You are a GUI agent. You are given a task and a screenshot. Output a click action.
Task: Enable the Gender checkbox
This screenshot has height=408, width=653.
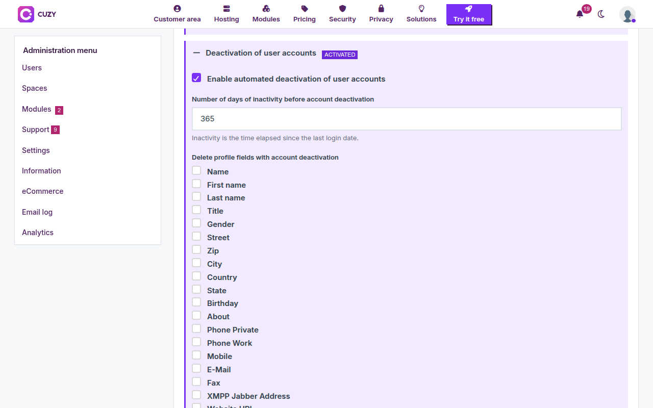click(x=196, y=223)
